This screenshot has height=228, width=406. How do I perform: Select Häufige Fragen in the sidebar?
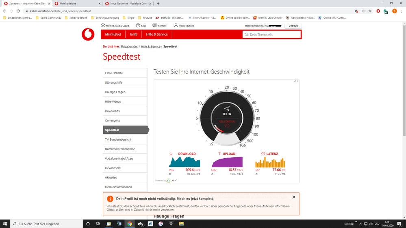tap(125, 92)
